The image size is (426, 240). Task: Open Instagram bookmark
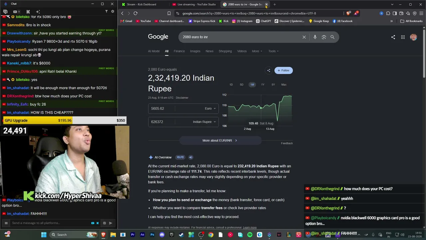242,21
